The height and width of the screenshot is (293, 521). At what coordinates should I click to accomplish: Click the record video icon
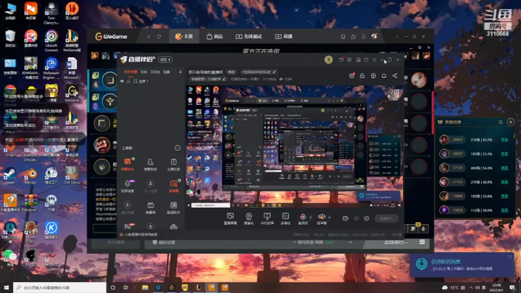click(x=345, y=218)
